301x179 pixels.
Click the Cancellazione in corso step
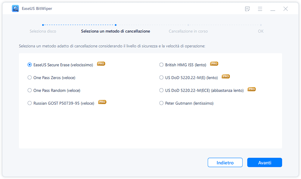(x=188, y=31)
